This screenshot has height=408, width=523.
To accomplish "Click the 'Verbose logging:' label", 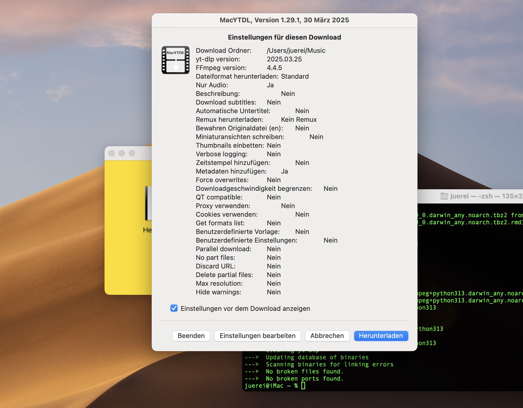I will [x=221, y=154].
